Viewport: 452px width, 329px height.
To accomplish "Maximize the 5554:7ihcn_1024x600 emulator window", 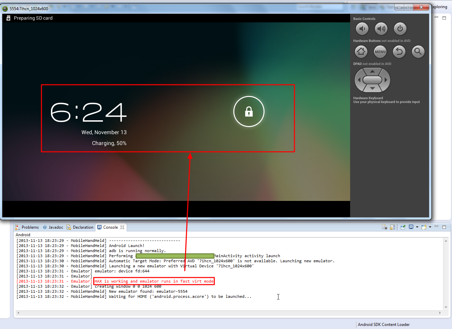I will [x=409, y=7].
